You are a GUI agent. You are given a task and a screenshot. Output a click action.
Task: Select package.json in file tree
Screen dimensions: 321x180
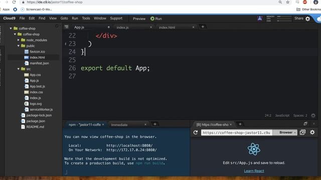tap(36, 121)
